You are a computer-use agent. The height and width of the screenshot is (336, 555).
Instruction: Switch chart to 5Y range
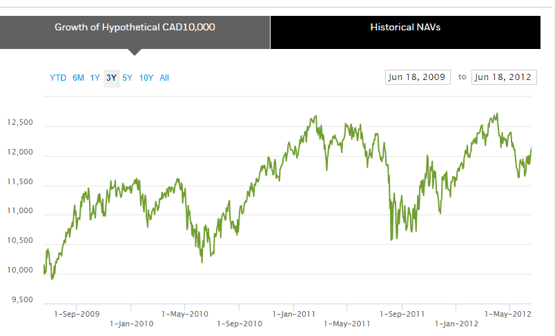(x=127, y=78)
